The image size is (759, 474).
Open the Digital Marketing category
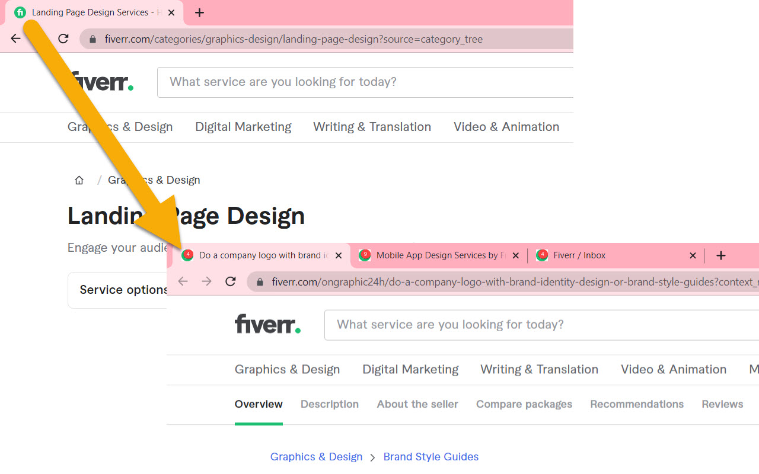(410, 369)
